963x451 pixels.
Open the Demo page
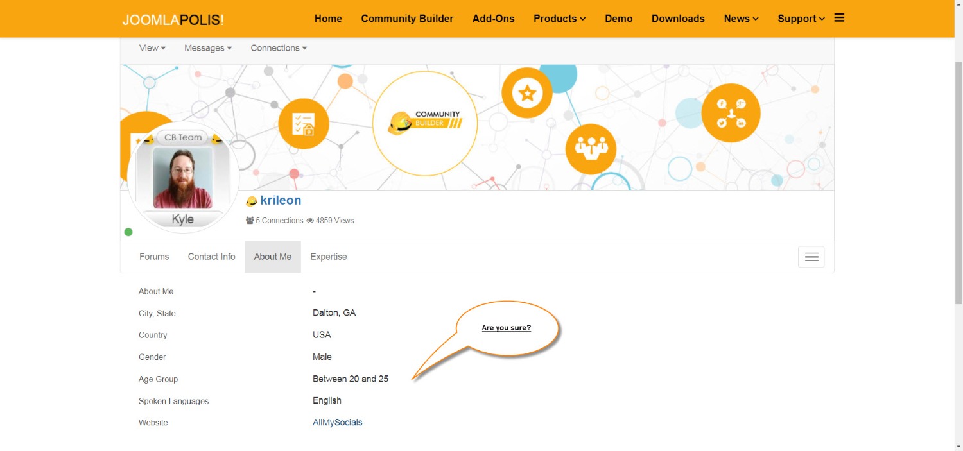point(619,19)
